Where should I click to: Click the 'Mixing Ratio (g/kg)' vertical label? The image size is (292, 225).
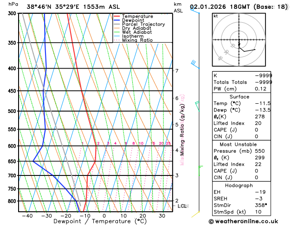[x=182, y=130]
